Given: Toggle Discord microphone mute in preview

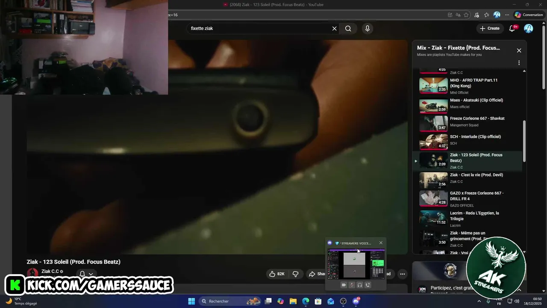Looking at the screenshot, I should (352, 285).
